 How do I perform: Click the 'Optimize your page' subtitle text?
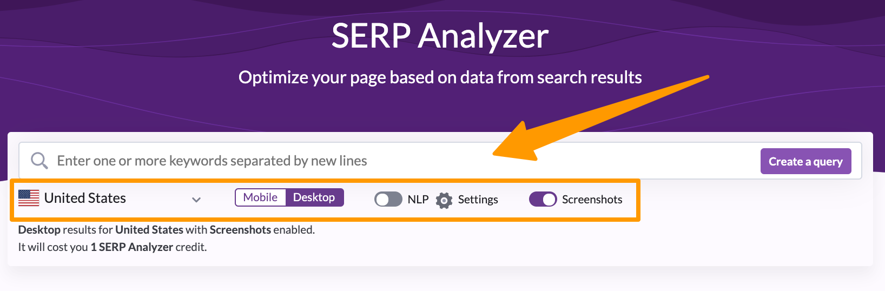(x=440, y=77)
